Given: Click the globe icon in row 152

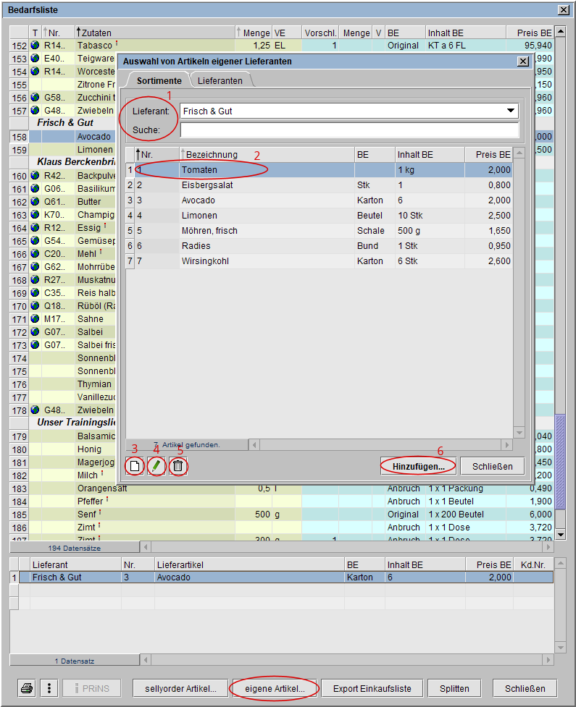Looking at the screenshot, I should tap(35, 46).
